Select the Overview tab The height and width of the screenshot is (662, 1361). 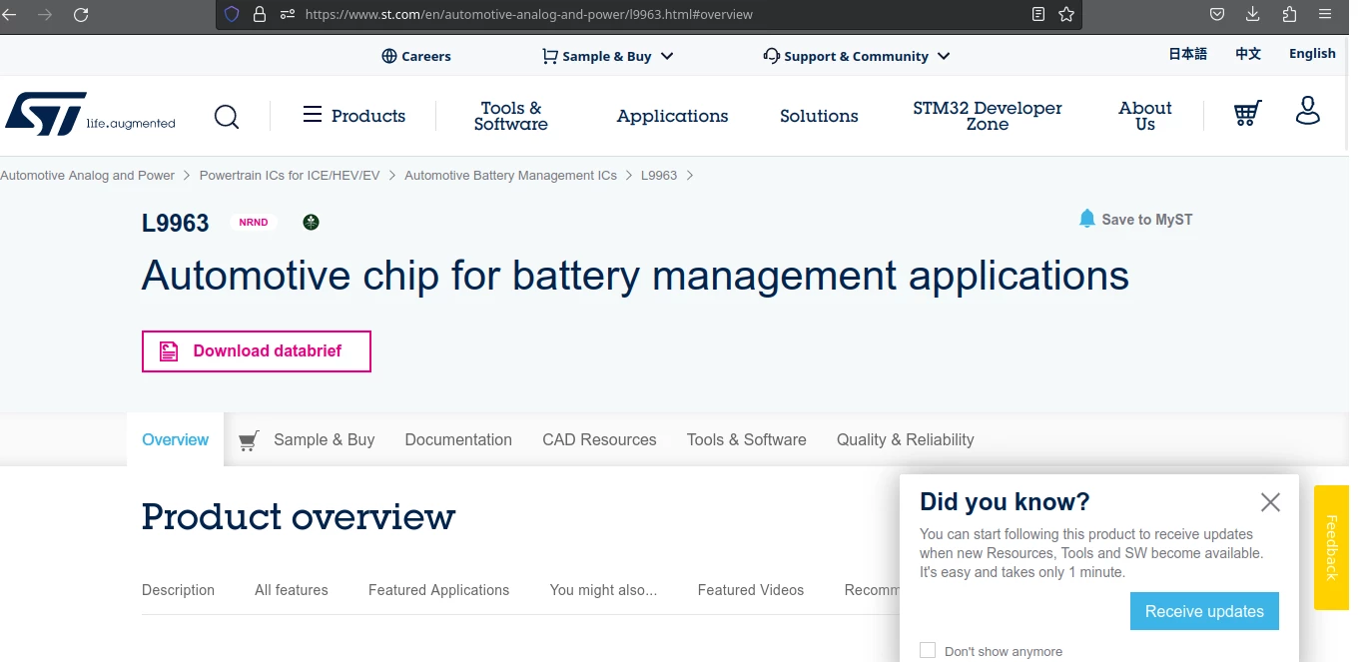pyautogui.click(x=176, y=439)
